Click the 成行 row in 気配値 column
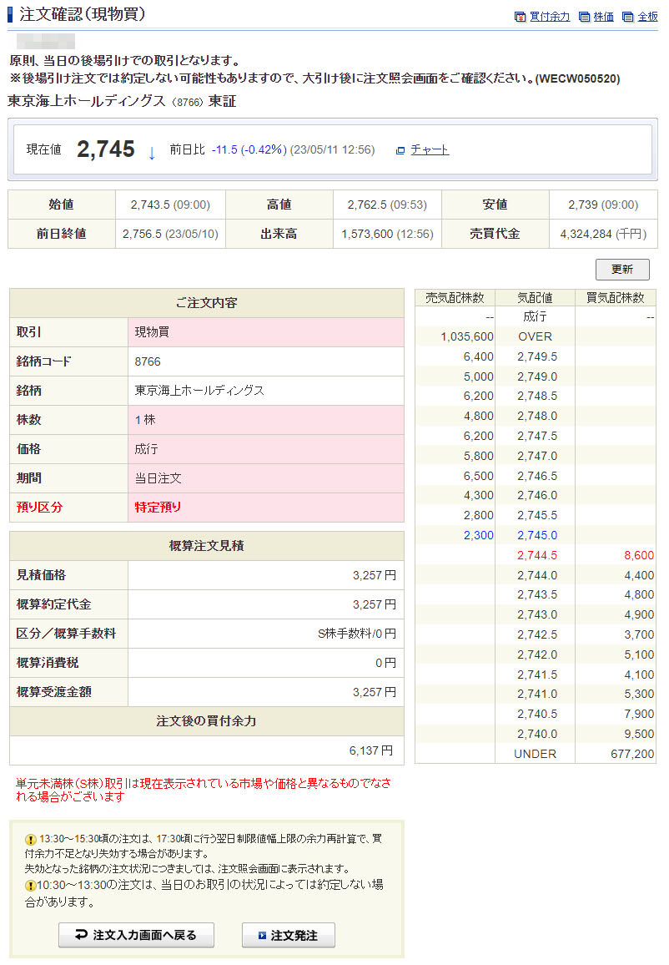The width and height of the screenshot is (669, 965). click(535, 316)
